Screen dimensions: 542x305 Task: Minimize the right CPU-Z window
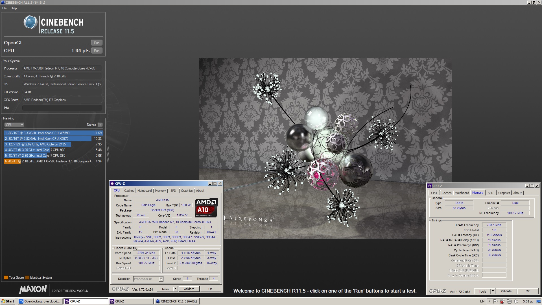point(527,186)
